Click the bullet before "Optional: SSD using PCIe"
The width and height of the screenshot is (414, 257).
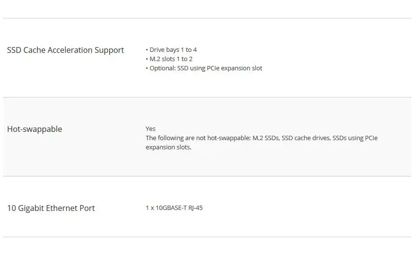147,68
